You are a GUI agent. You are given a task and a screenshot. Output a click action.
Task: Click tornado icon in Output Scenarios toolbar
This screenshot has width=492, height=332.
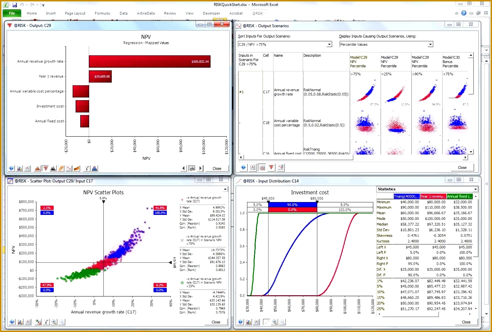[x=271, y=167]
